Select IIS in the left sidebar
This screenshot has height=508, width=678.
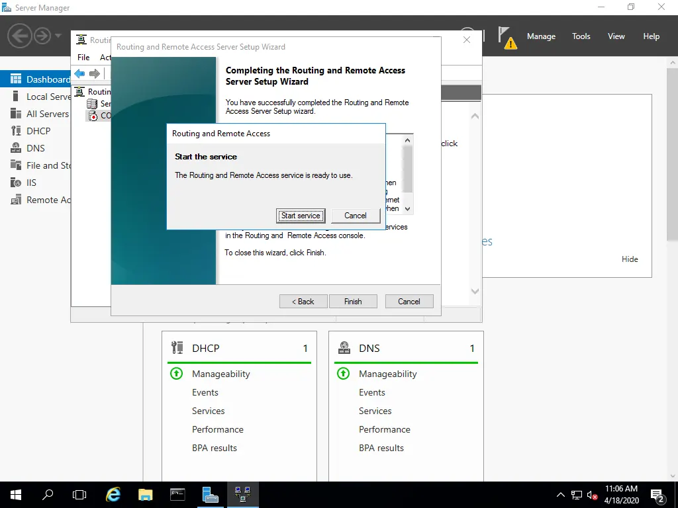31,183
